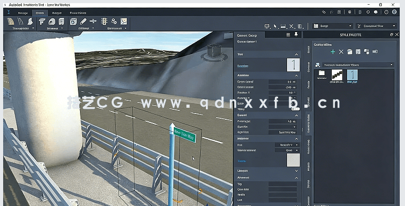Click the '0.0 m' attribute value field

pos(283,82)
